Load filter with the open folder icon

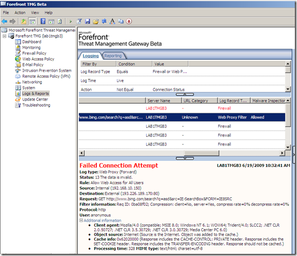click(x=96, y=21)
